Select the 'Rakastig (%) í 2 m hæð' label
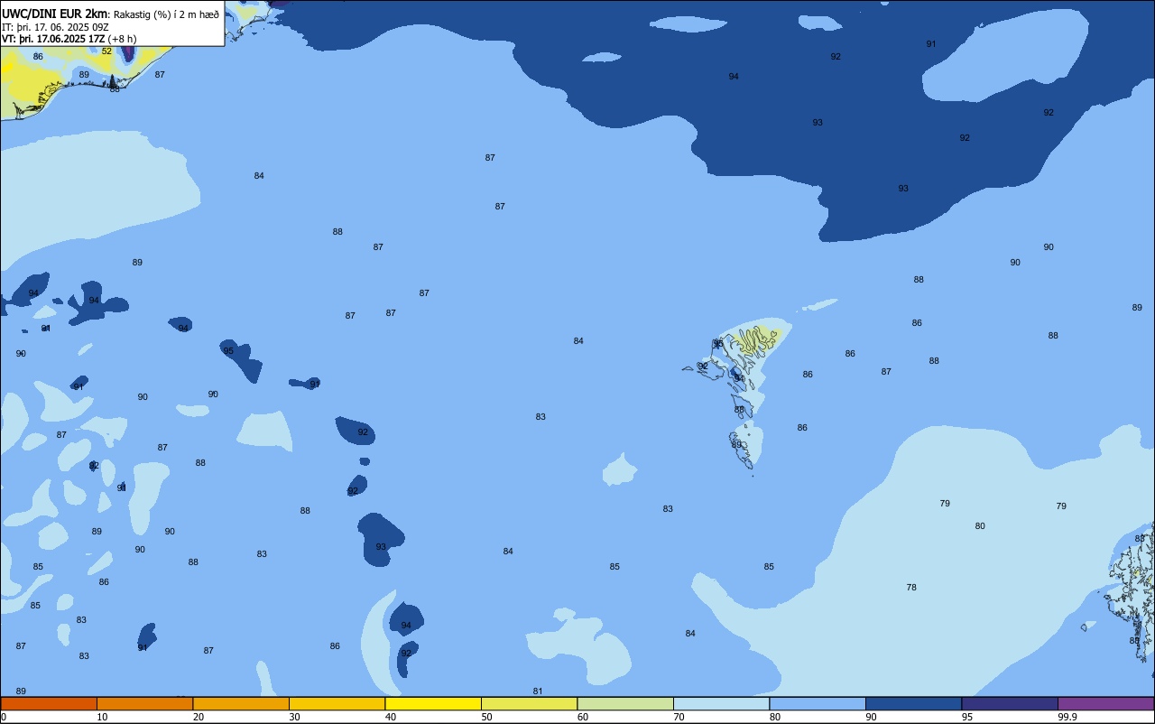 166,14
